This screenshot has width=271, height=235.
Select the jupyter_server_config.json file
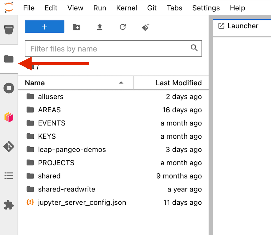[82, 202]
